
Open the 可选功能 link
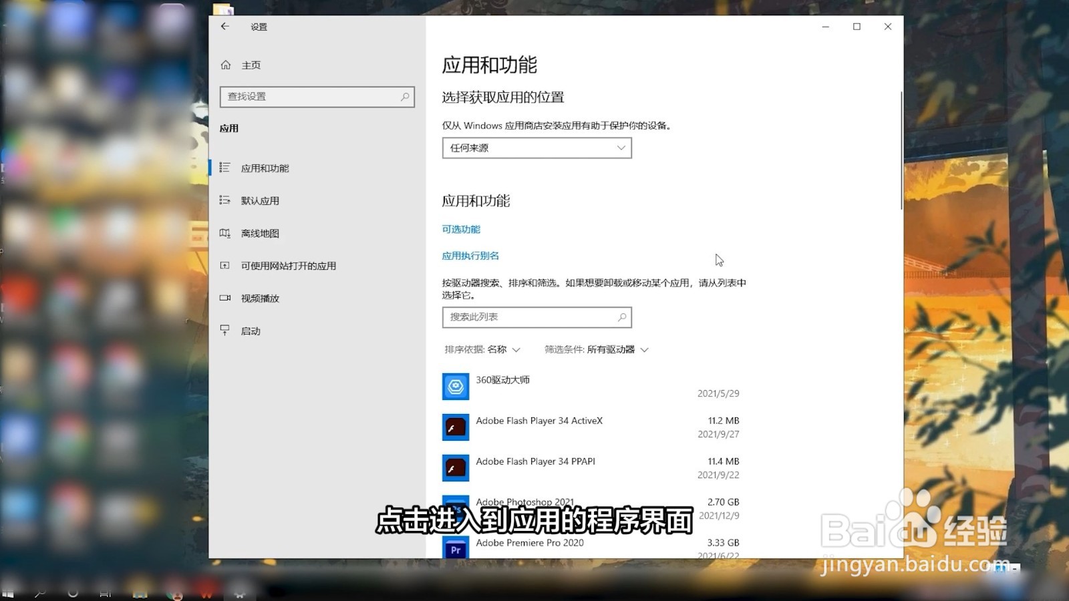pos(461,229)
